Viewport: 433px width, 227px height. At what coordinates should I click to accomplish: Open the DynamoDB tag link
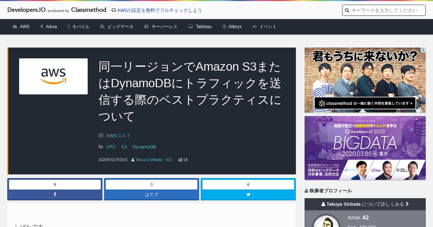tap(144, 147)
